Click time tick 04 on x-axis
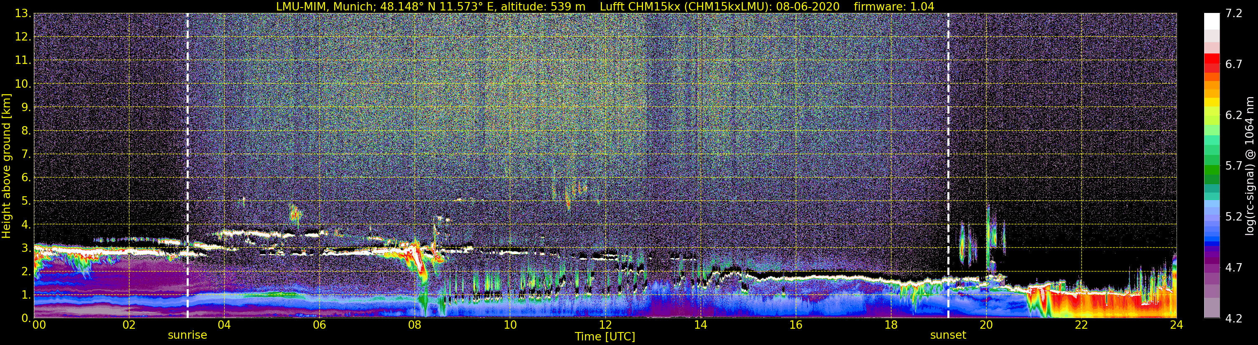 pos(224,325)
